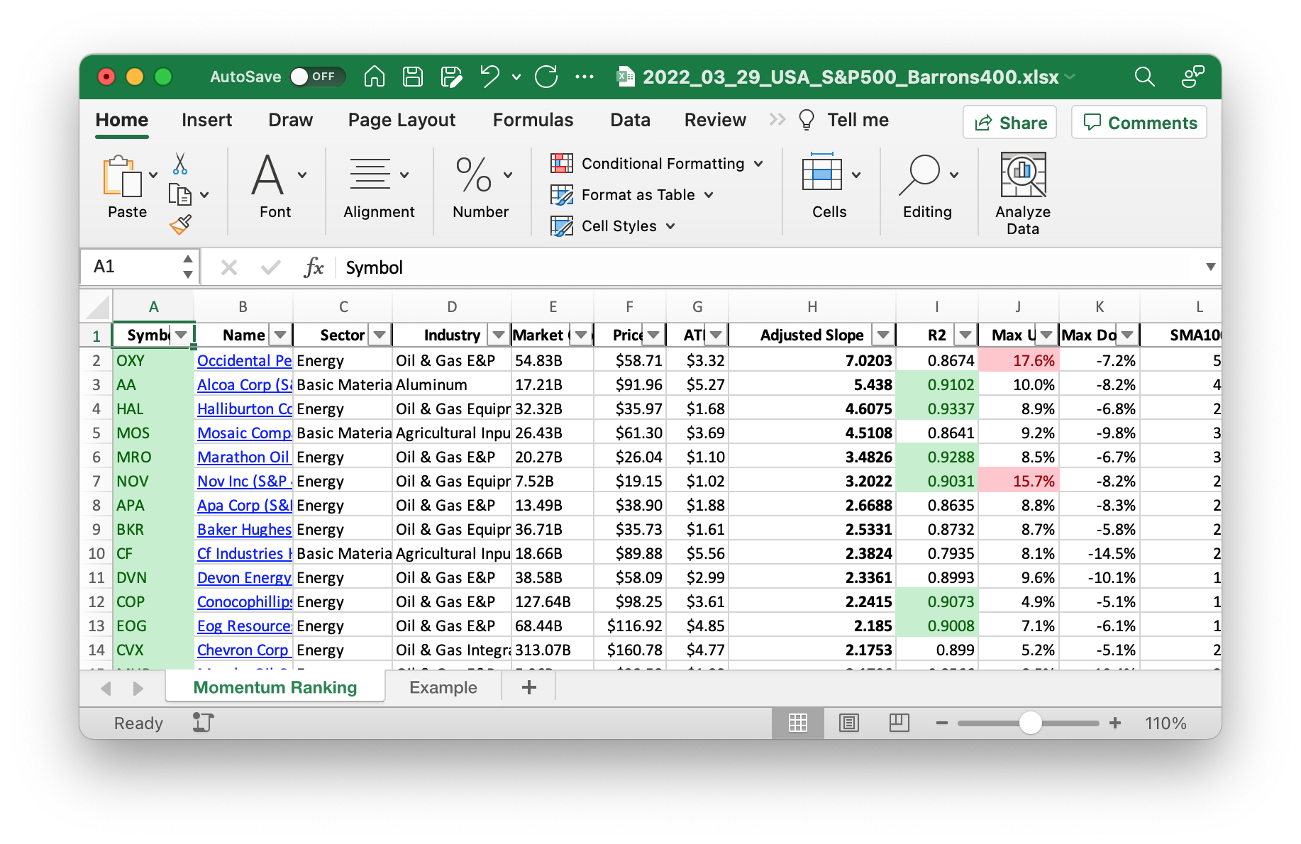Click the Search magnifier icon
The image size is (1301, 844).
tap(1144, 77)
